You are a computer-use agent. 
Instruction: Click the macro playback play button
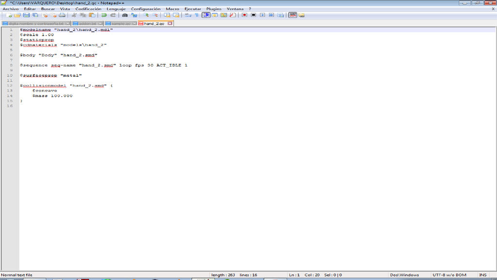(x=263, y=15)
